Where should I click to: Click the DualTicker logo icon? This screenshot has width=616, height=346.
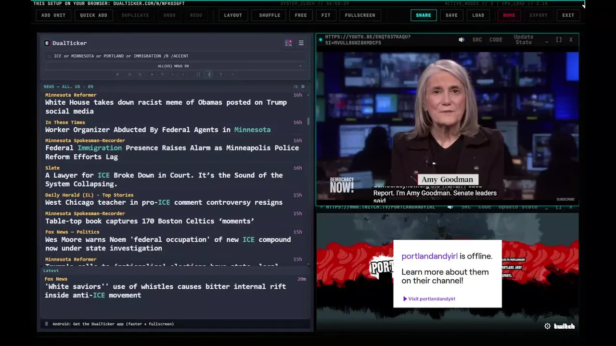click(x=47, y=43)
